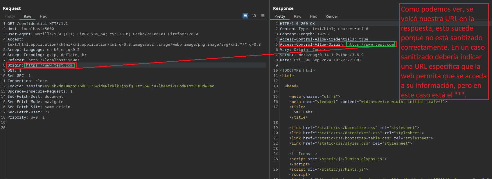The image size is (492, 179).
Task: Place cursor in the Cookie session token value
Action: pyautogui.click(x=129, y=86)
